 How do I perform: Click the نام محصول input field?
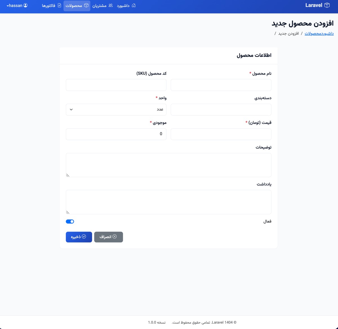pyautogui.click(x=221, y=85)
